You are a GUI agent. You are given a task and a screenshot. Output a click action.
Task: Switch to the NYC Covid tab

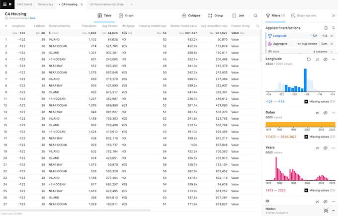[24, 4]
